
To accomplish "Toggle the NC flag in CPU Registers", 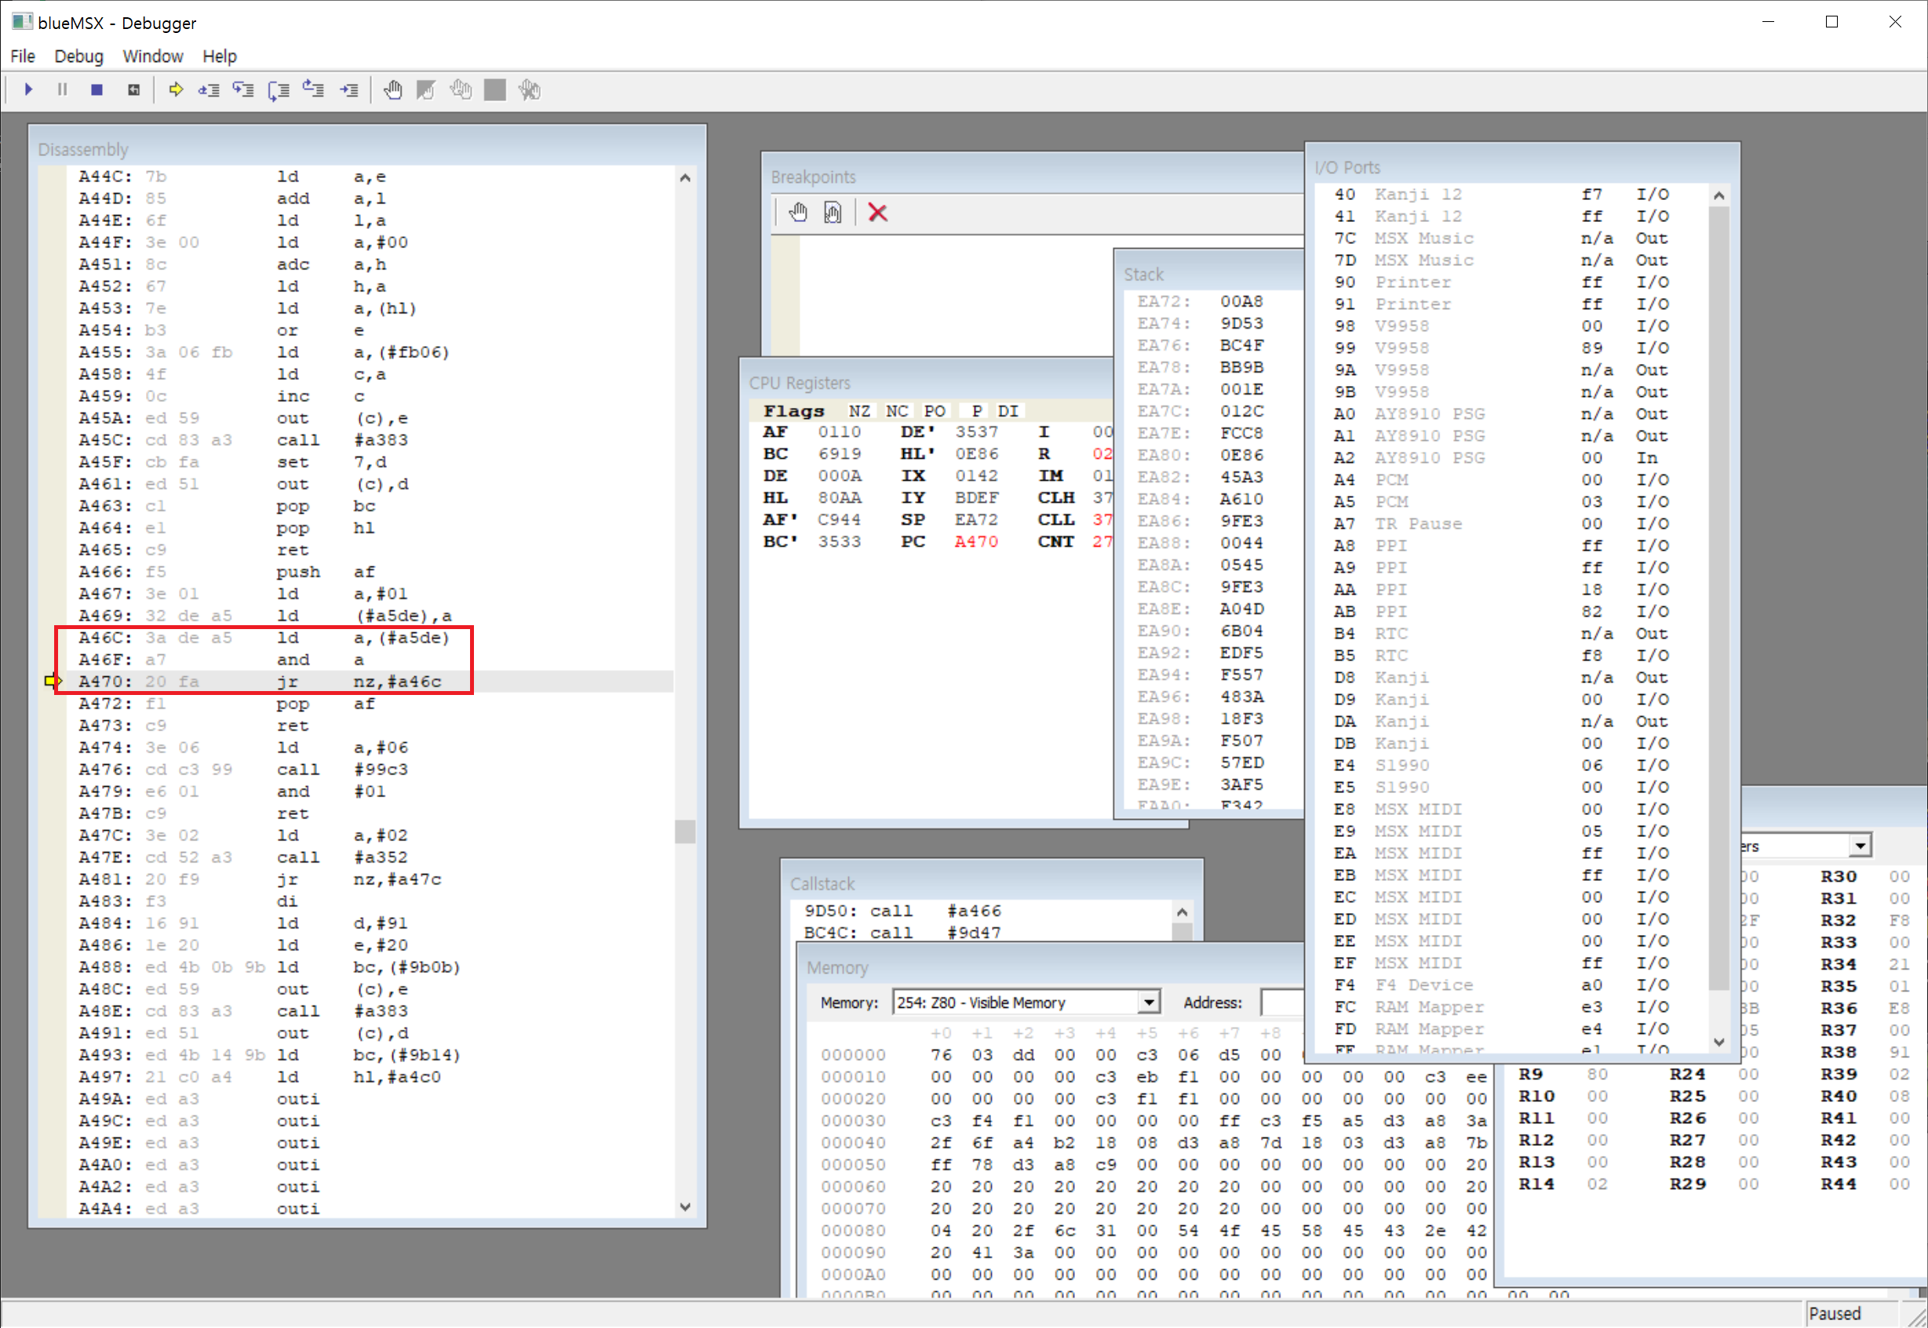I will click(898, 410).
